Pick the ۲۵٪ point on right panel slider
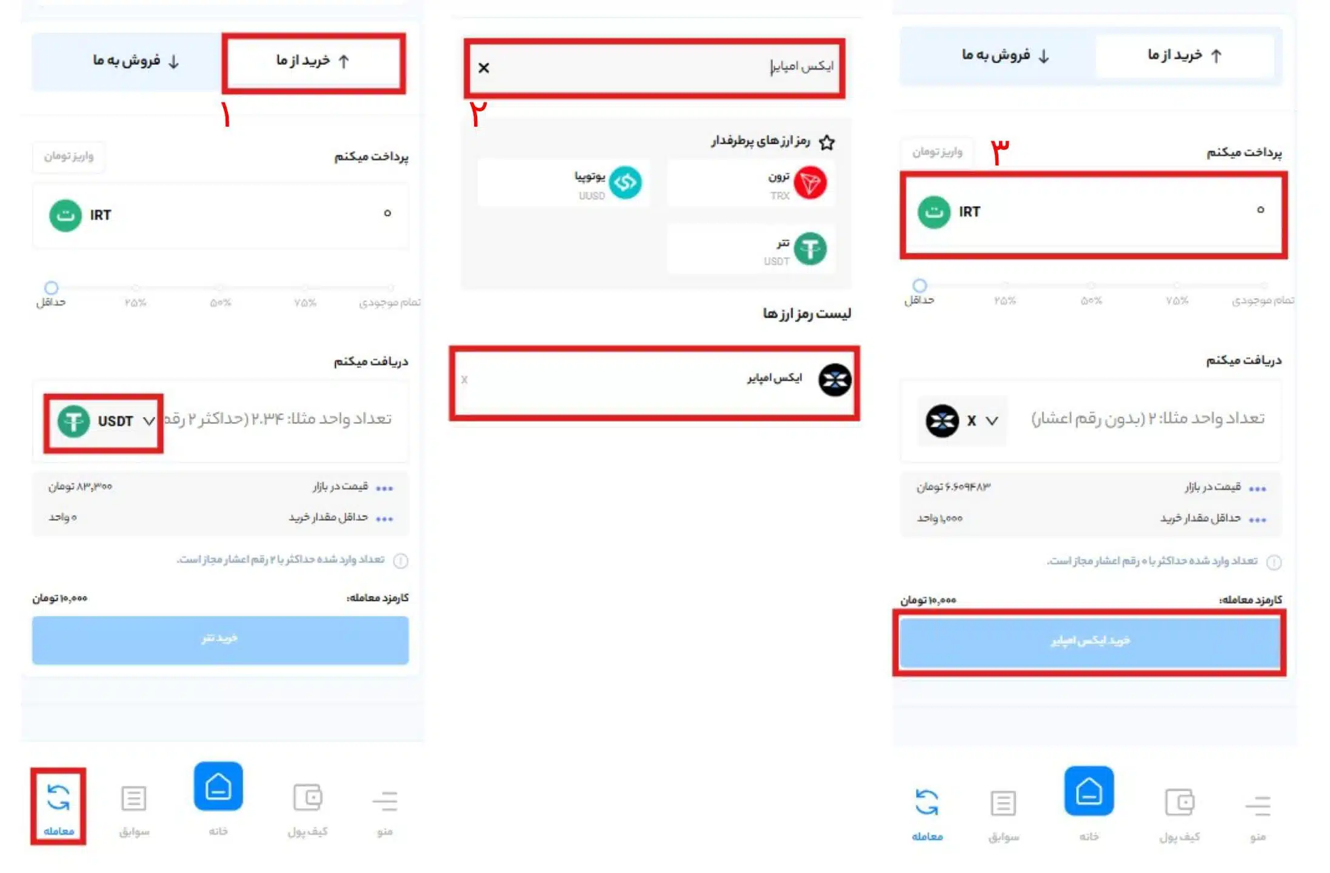 (1005, 285)
